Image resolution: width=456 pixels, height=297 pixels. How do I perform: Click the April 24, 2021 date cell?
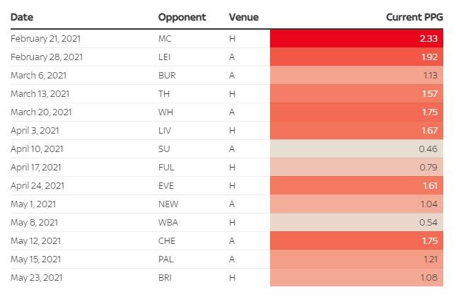(x=37, y=185)
